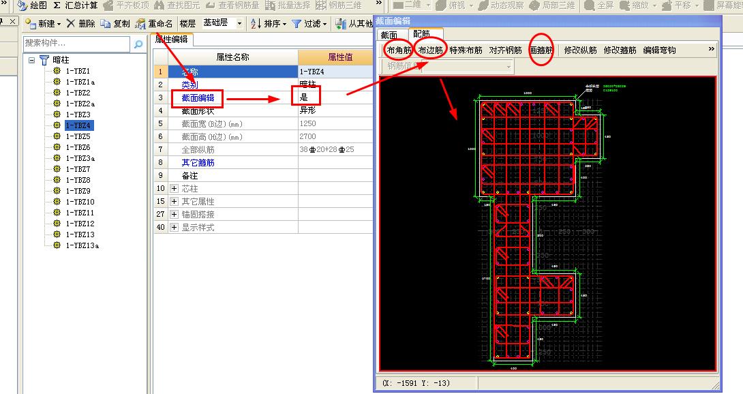Viewport: 743px width, 394px height.
Task: Click the 布边筋 button
Action: coord(430,50)
